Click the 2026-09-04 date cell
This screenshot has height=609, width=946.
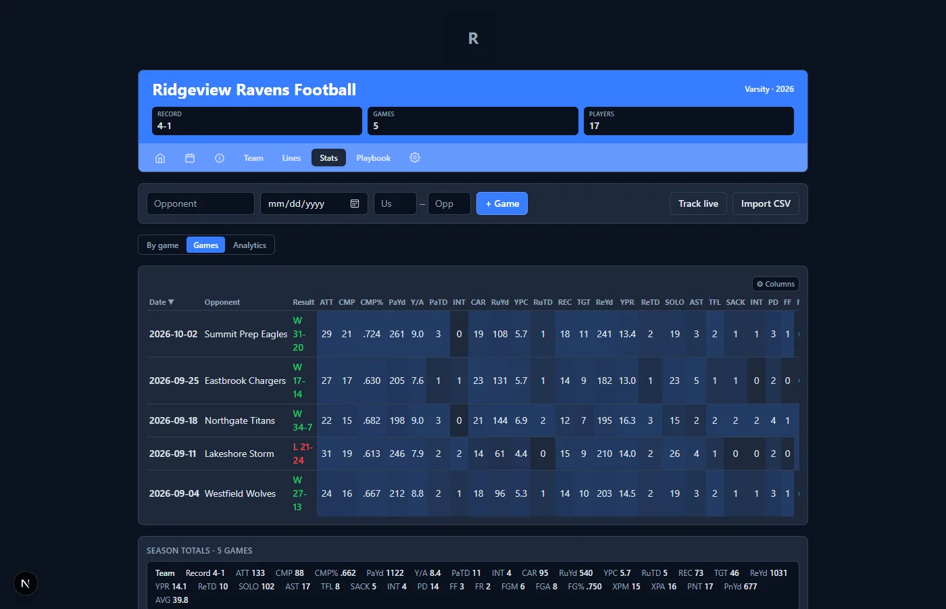click(174, 493)
